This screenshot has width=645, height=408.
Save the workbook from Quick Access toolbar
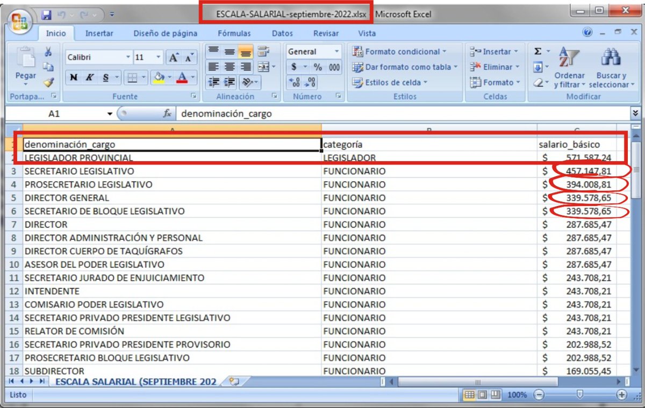[x=46, y=15]
